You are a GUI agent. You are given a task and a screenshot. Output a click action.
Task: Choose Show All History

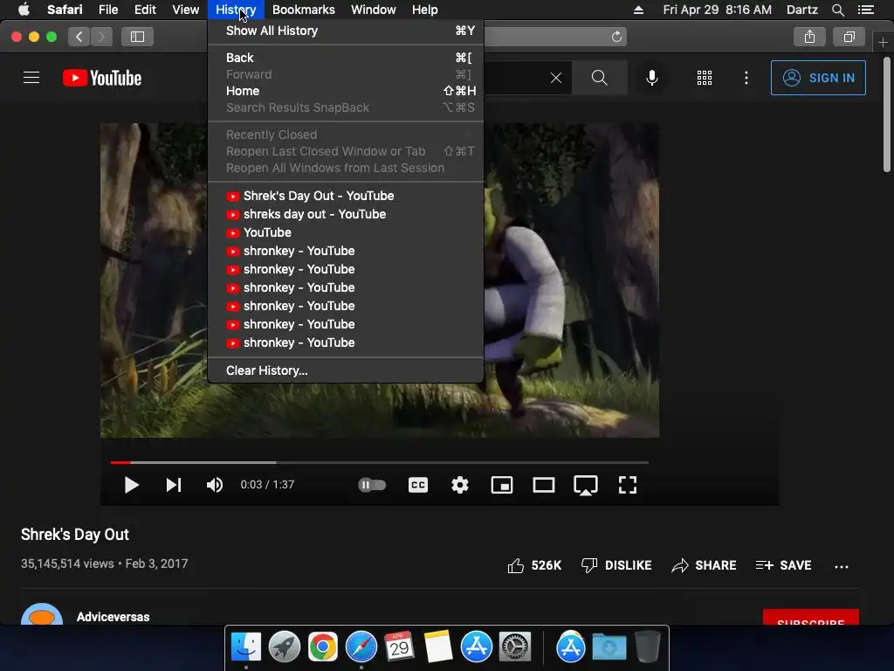point(346,31)
